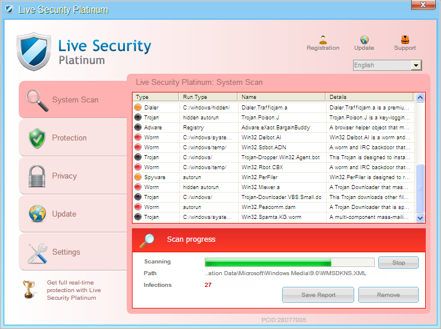The height and width of the screenshot is (329, 441).
Task: Click the PCID:28D77005 text
Action: [283, 320]
